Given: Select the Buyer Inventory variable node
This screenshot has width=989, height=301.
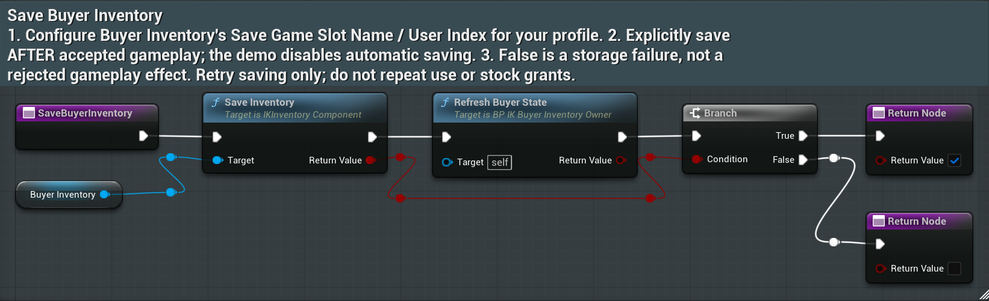Looking at the screenshot, I should click(x=69, y=195).
